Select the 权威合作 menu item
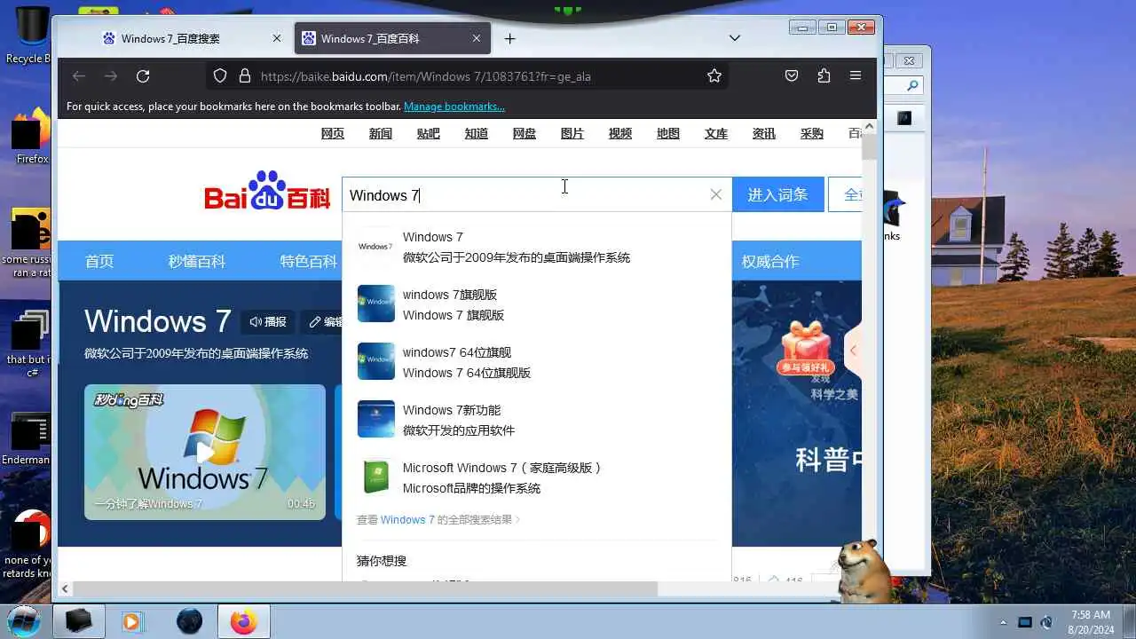This screenshot has height=639, width=1136. pos(770,261)
